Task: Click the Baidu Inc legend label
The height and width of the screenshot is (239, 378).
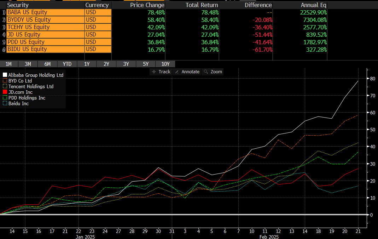Action: pyautogui.click(x=18, y=103)
